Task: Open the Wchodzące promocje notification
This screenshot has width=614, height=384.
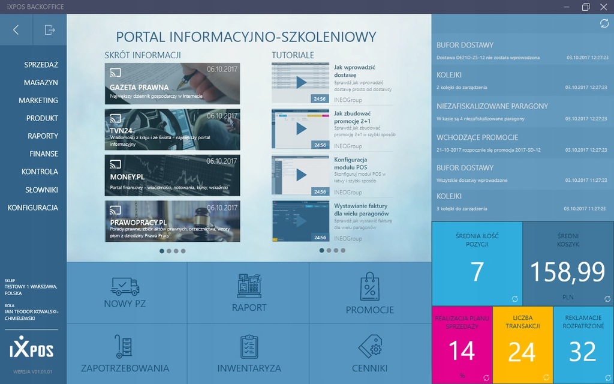Action: (522, 143)
